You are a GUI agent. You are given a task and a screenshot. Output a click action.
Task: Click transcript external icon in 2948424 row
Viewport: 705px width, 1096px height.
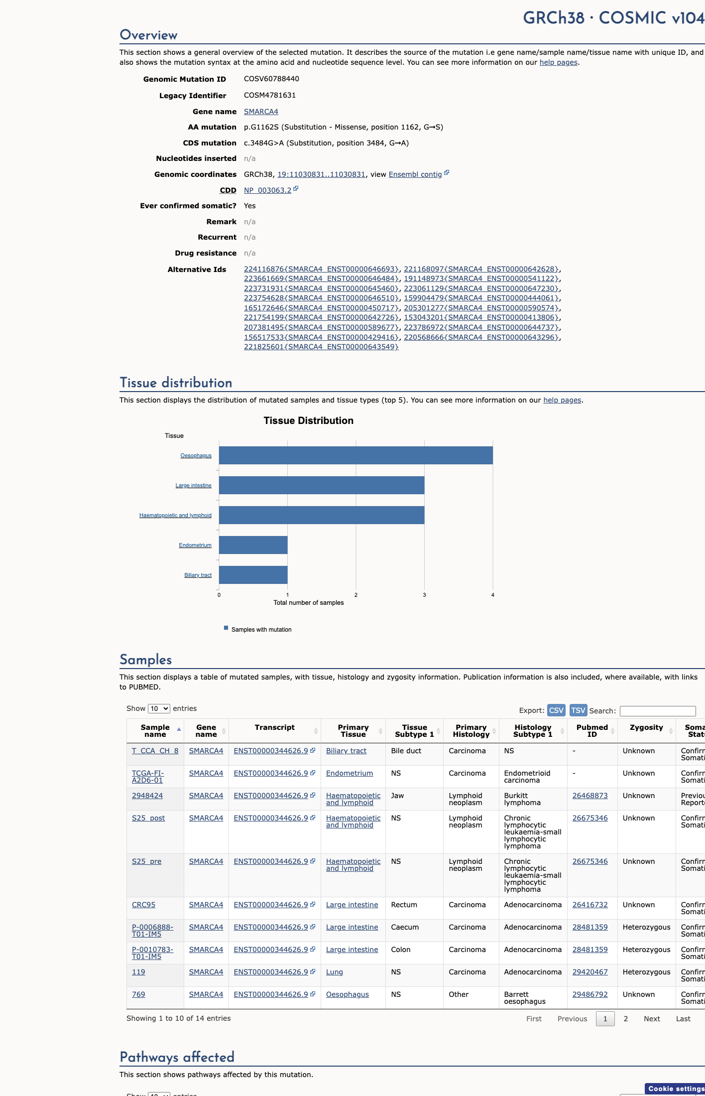click(313, 795)
